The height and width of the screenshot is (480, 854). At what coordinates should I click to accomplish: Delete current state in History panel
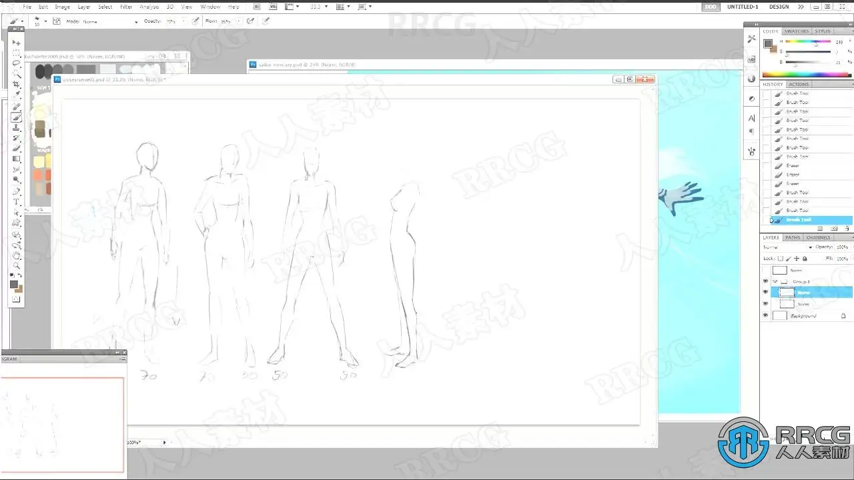point(847,229)
